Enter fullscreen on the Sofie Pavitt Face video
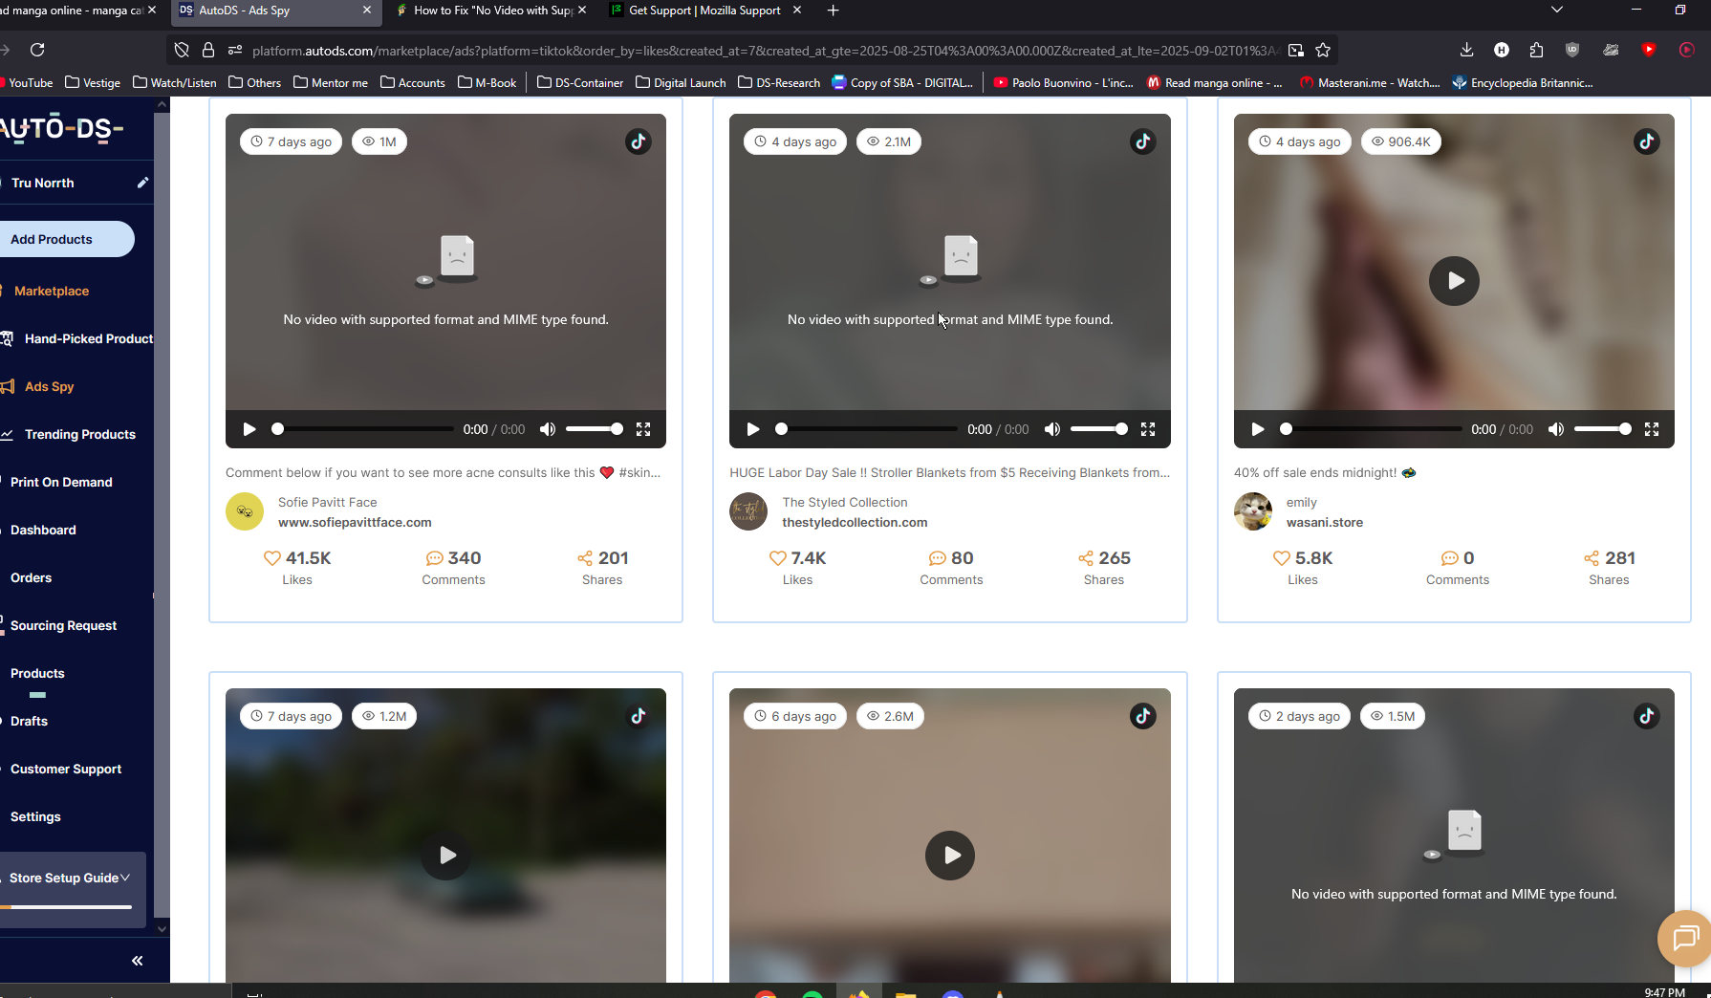 point(643,429)
